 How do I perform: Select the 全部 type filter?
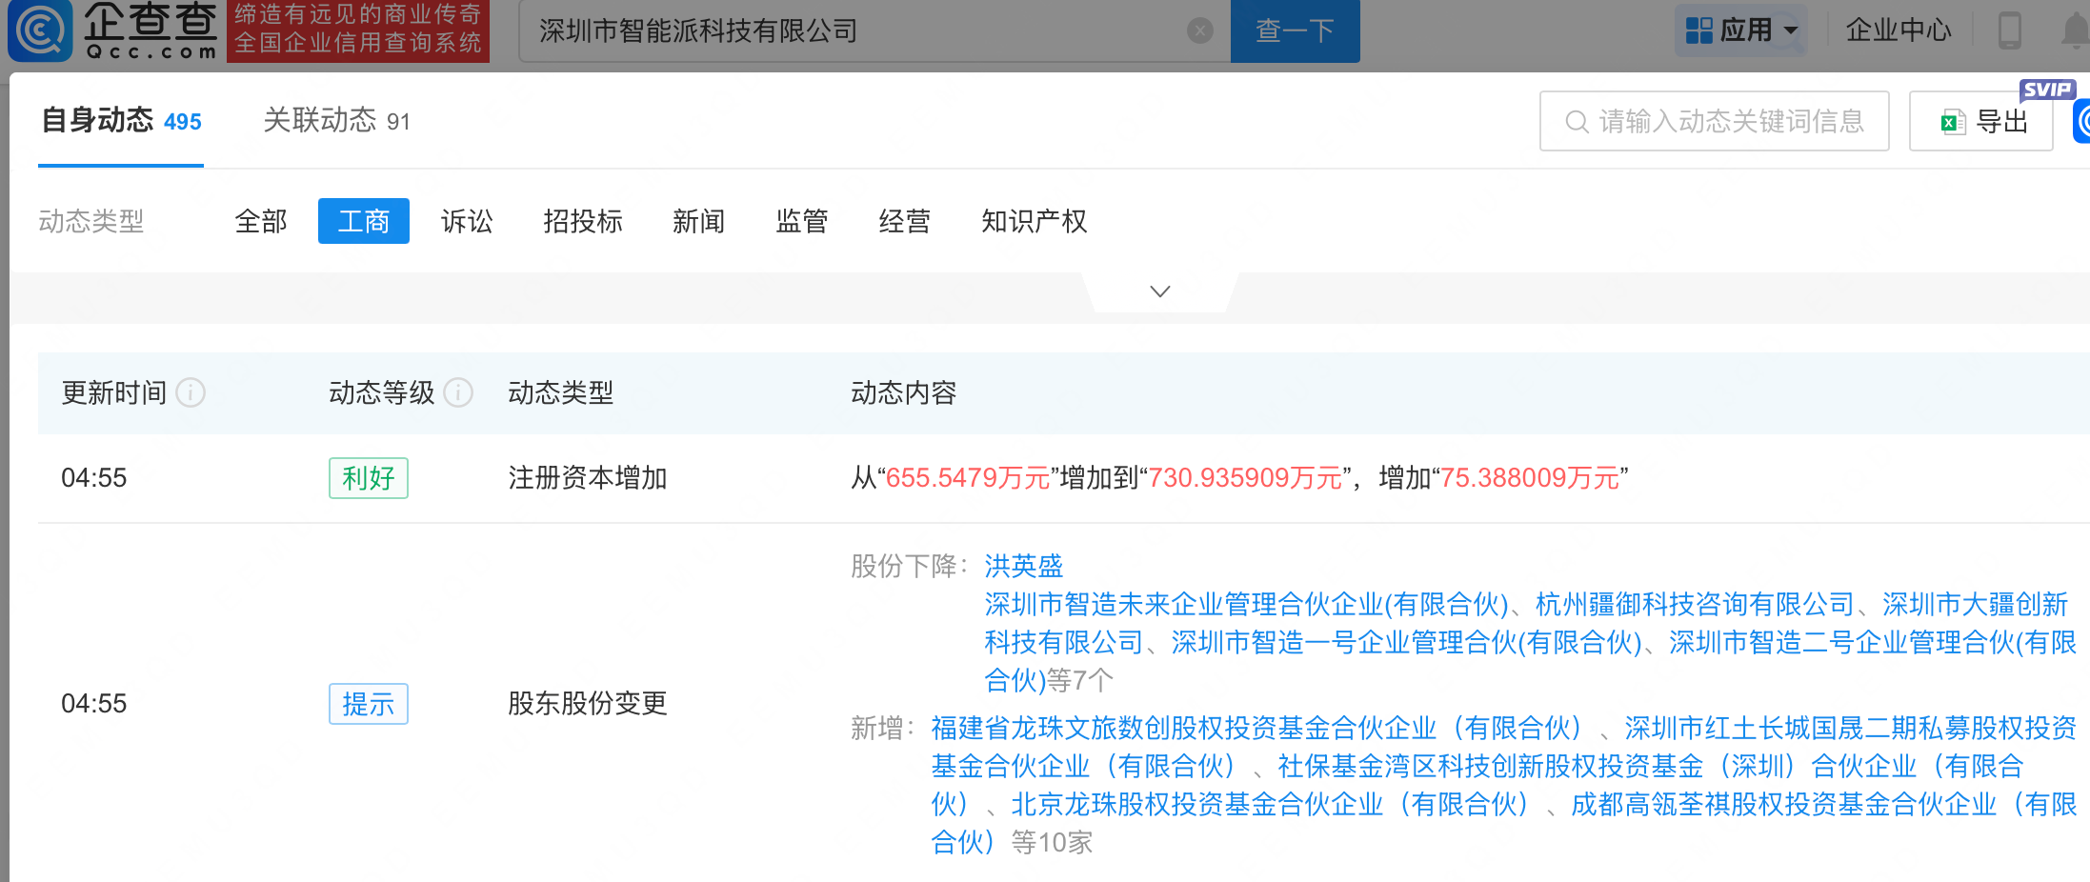click(260, 221)
